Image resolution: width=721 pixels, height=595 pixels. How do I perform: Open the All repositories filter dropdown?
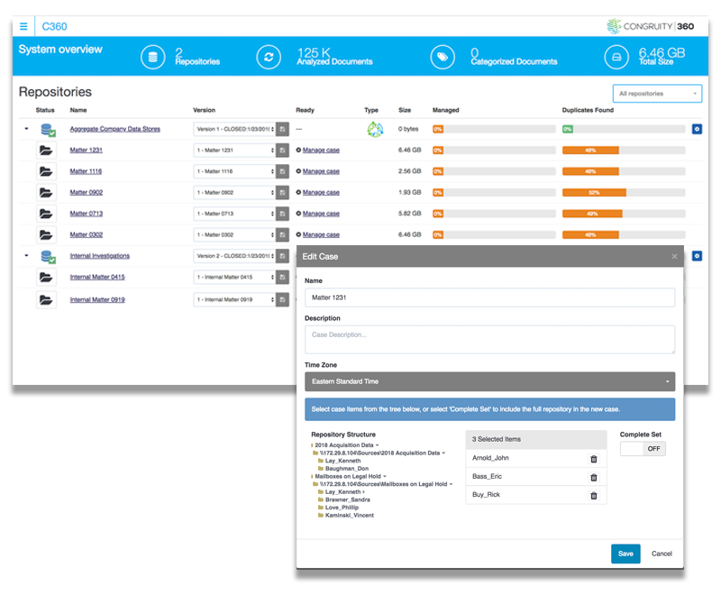pos(656,94)
